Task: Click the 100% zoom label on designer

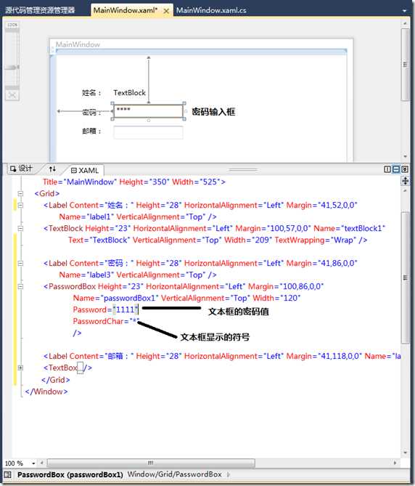Action: pos(12,25)
